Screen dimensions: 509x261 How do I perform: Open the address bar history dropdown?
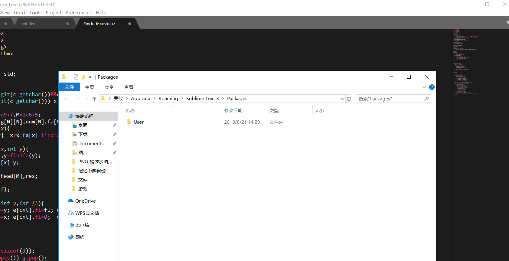tap(342, 99)
